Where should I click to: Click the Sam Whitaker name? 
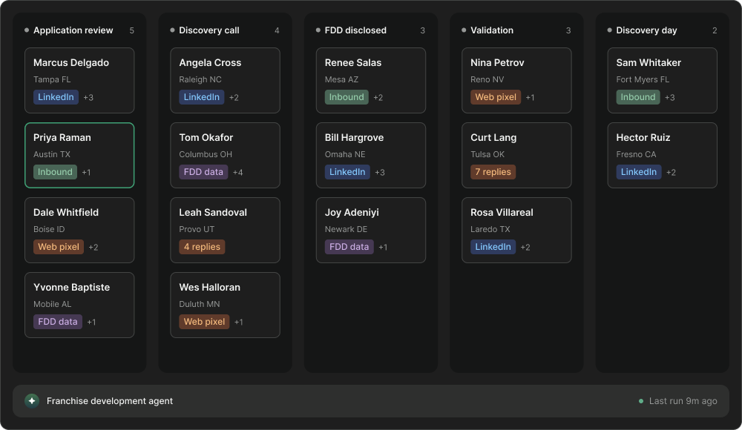649,62
